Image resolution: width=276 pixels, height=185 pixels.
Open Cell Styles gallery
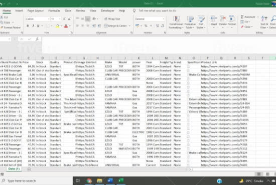pyautogui.click(x=201, y=22)
